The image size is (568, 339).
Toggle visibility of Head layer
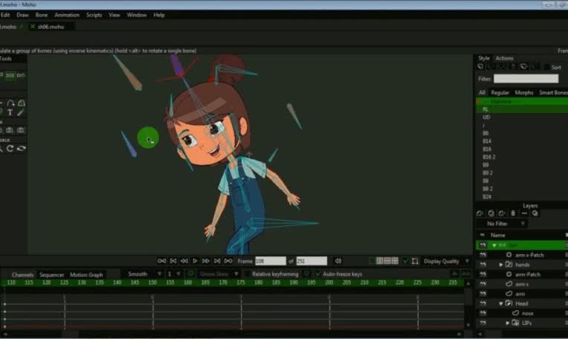(x=483, y=303)
